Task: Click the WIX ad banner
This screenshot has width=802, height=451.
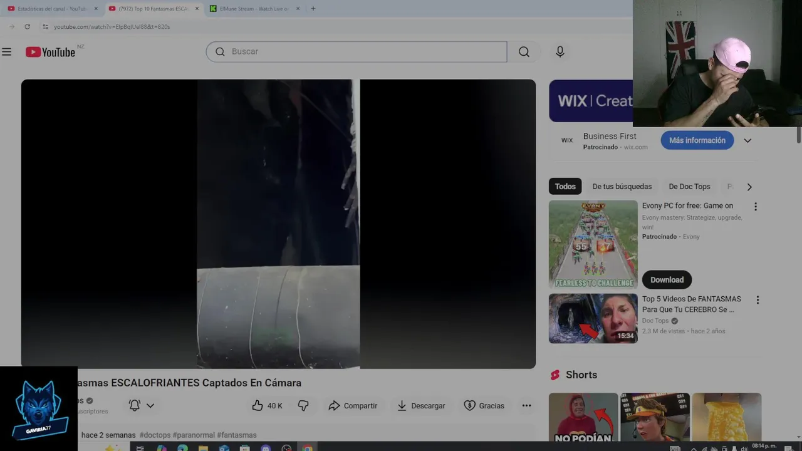Action: 591,101
